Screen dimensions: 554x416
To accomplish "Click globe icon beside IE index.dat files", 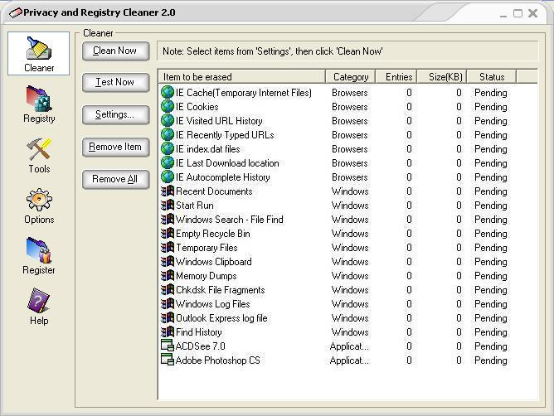I will tap(168, 148).
